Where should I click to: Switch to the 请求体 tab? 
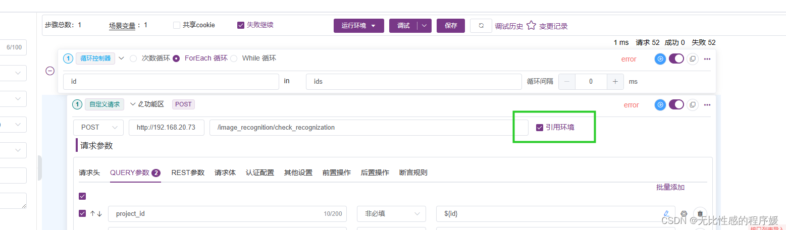pos(225,172)
